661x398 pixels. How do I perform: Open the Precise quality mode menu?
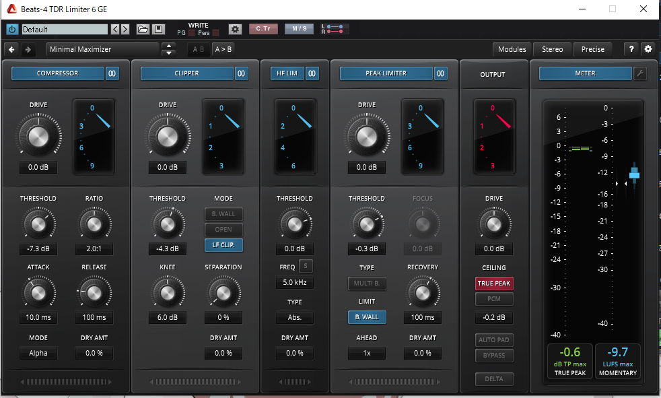[x=593, y=49]
